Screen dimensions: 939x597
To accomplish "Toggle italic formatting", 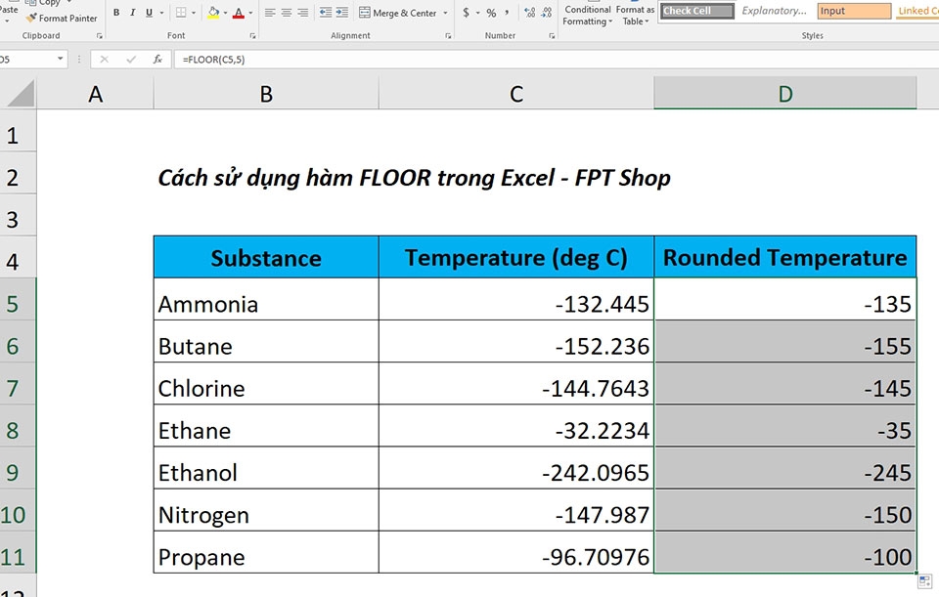I will [x=132, y=13].
